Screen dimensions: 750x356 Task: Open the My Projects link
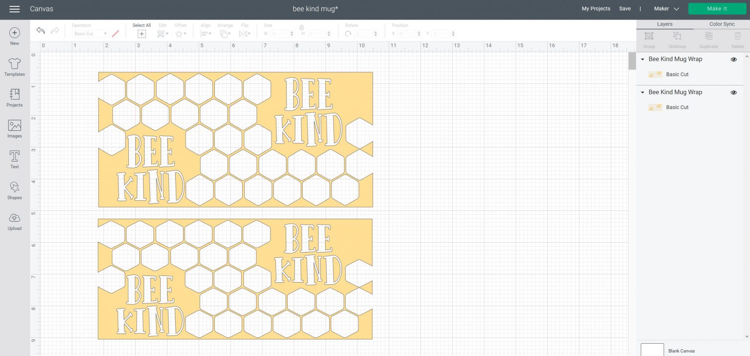pos(596,9)
